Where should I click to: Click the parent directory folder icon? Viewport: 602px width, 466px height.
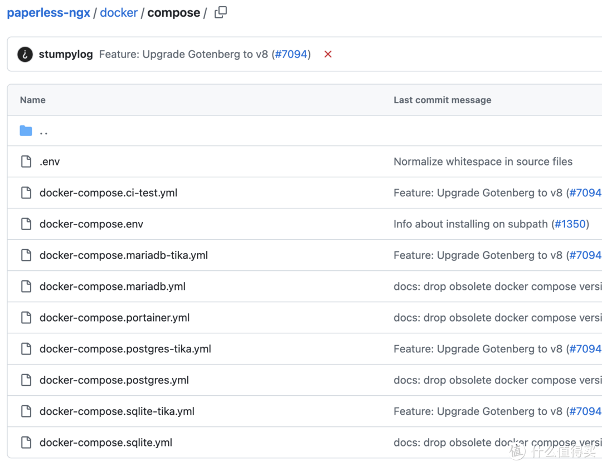[26, 131]
